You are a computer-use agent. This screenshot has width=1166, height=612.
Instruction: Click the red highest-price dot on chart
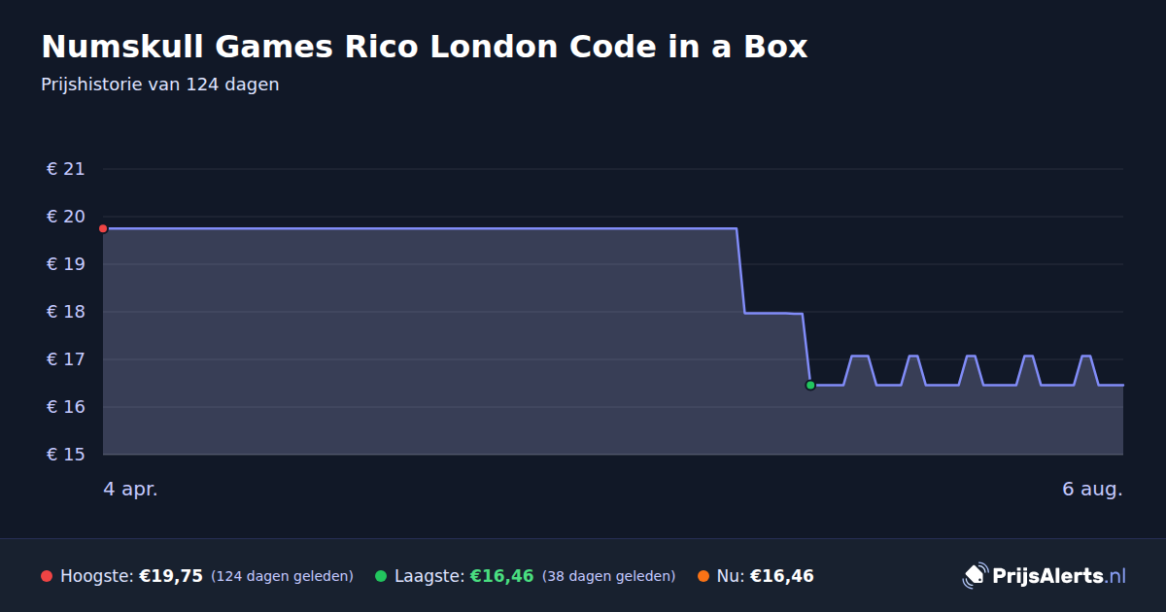pos(103,228)
